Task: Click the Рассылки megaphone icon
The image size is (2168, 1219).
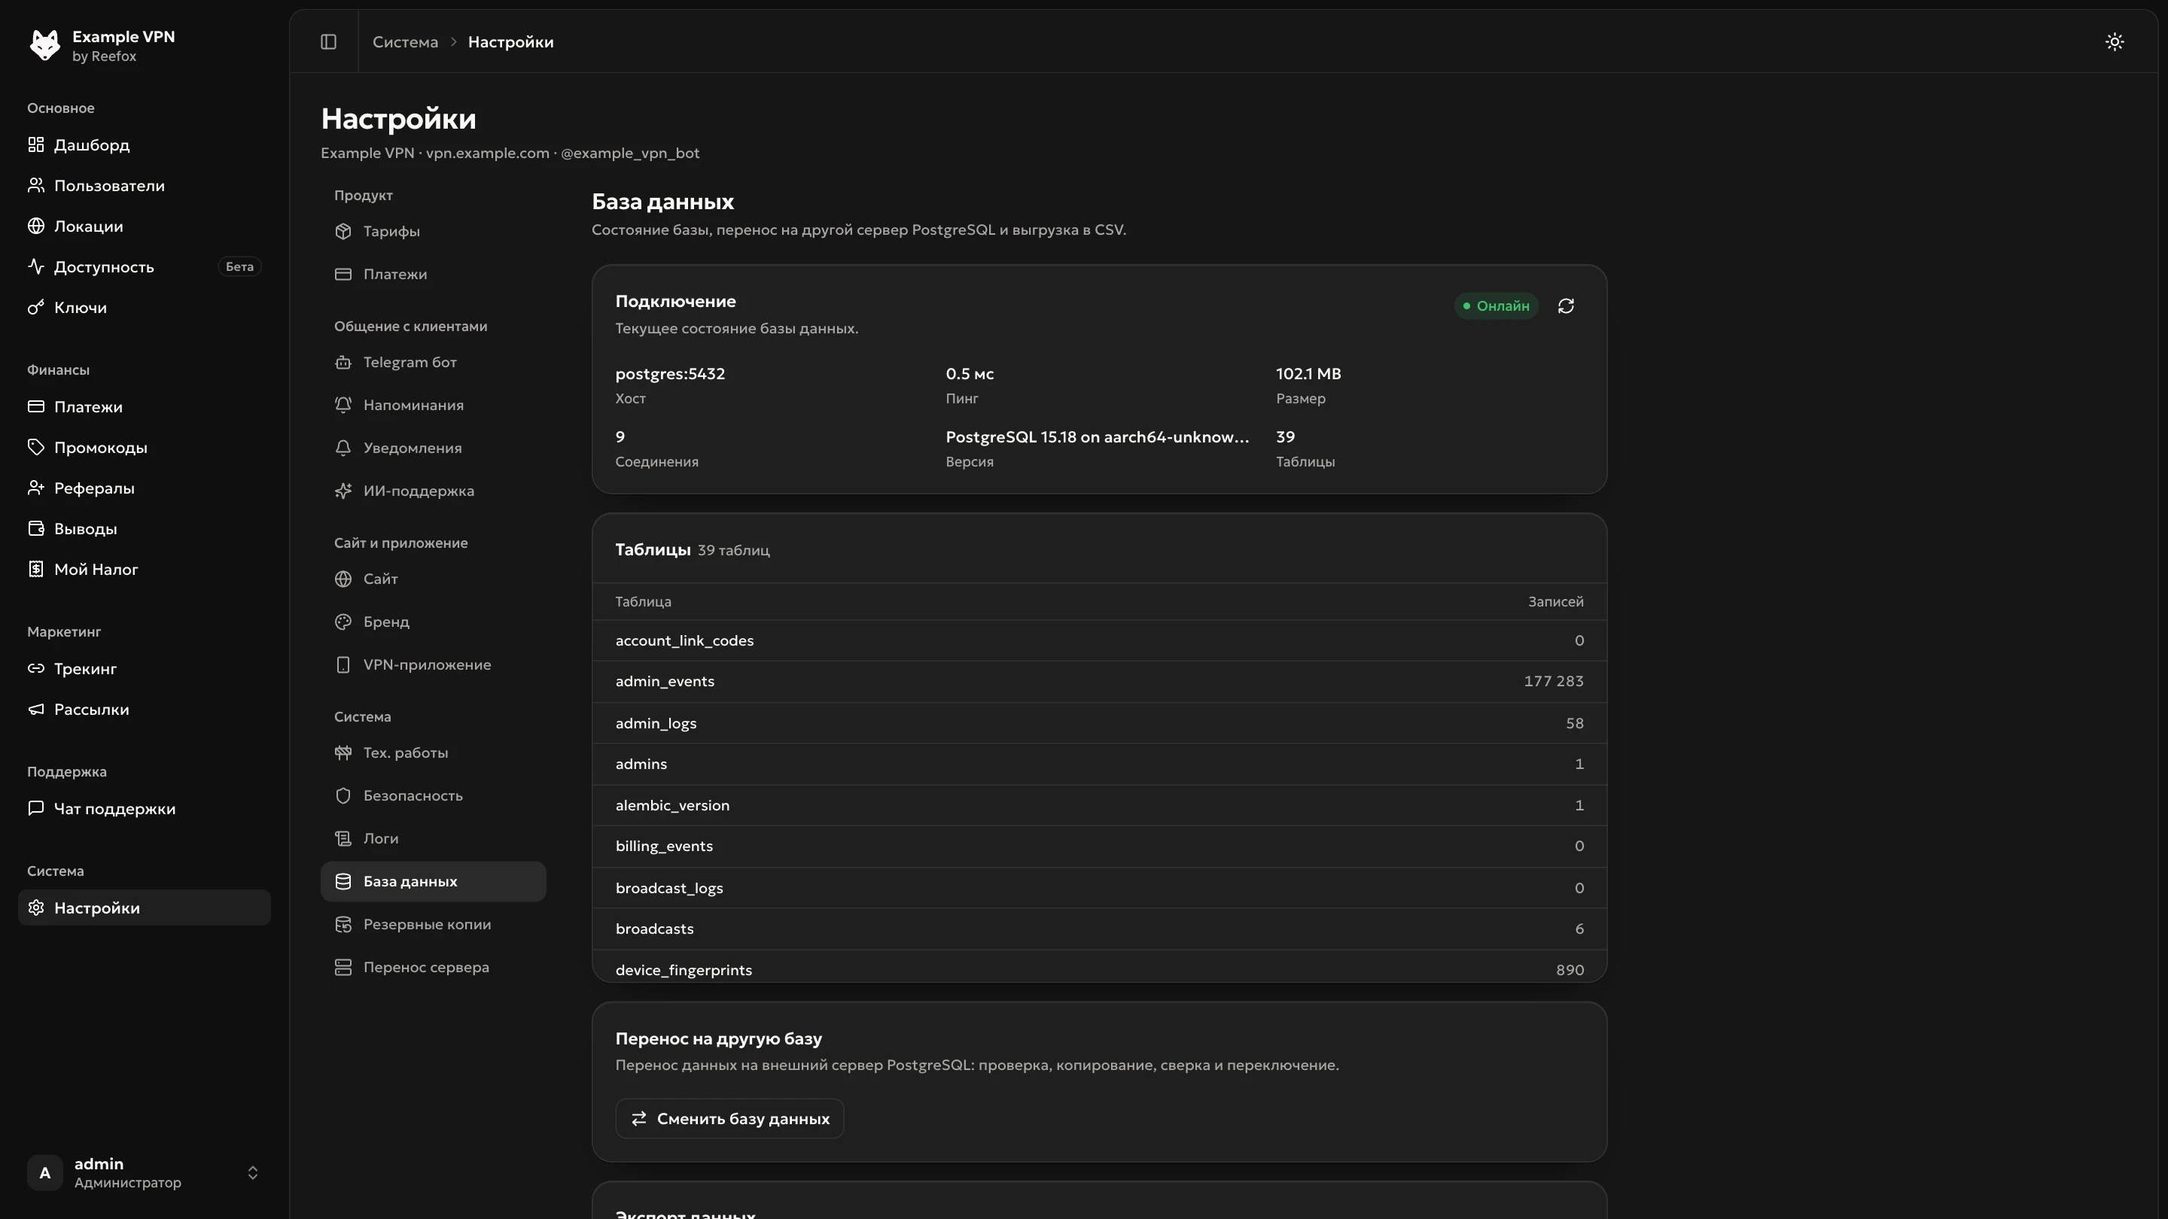Action: pyautogui.click(x=35, y=709)
